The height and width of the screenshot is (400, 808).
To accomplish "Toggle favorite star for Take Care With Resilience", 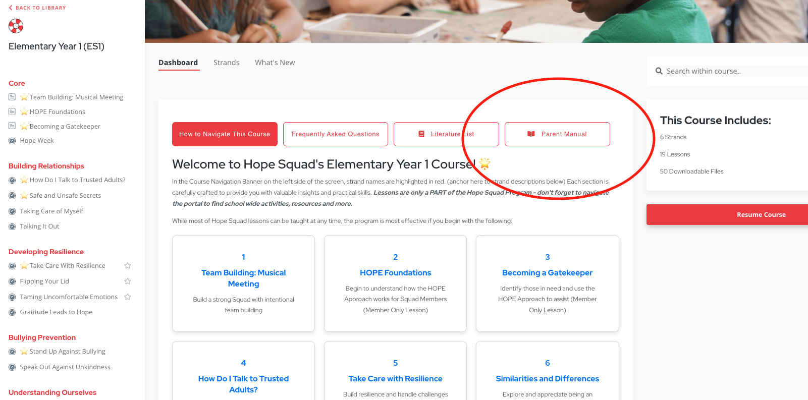I will 128,266.
